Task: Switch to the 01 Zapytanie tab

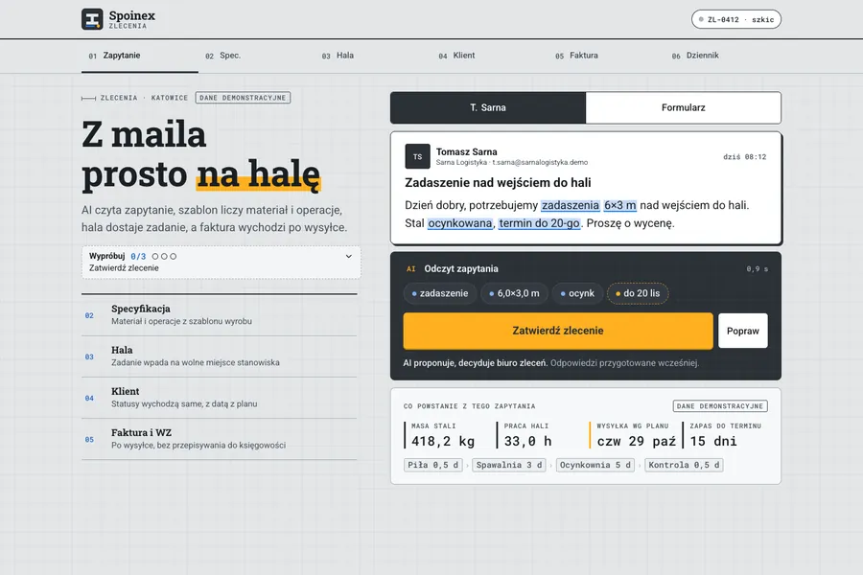Action: pos(140,56)
